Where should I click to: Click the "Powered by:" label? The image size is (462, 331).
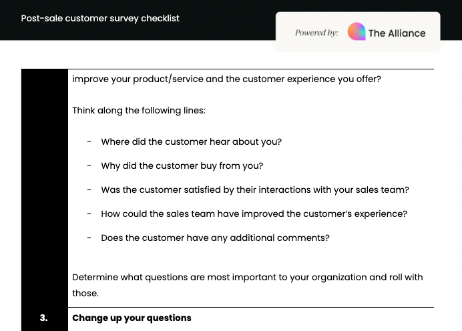click(x=316, y=32)
